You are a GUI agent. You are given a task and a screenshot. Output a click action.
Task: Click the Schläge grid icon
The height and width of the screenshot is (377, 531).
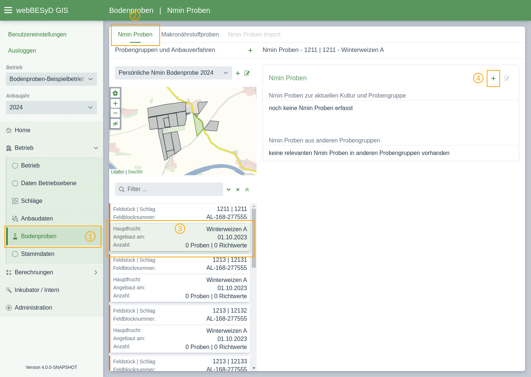pyautogui.click(x=15, y=201)
